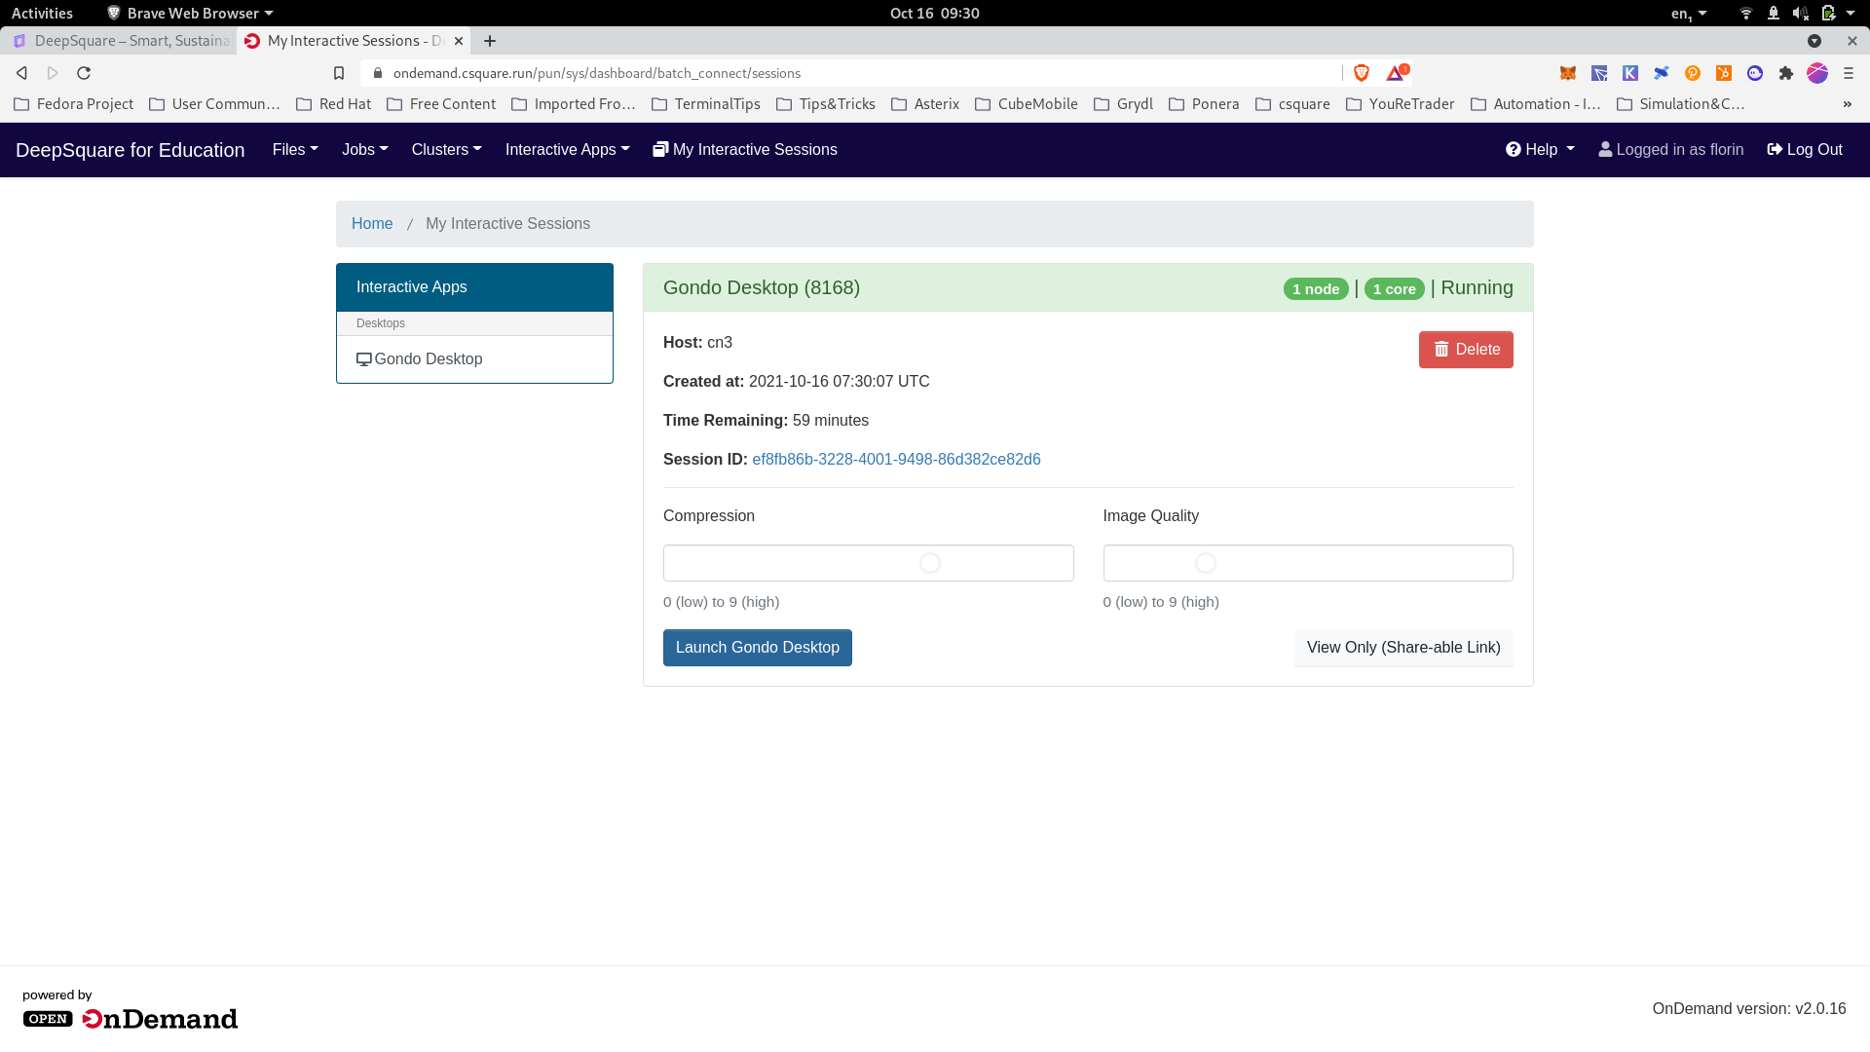1870x1052 pixels.
Task: Open the Interactive Apps navbar dropdown
Action: pos(567,149)
